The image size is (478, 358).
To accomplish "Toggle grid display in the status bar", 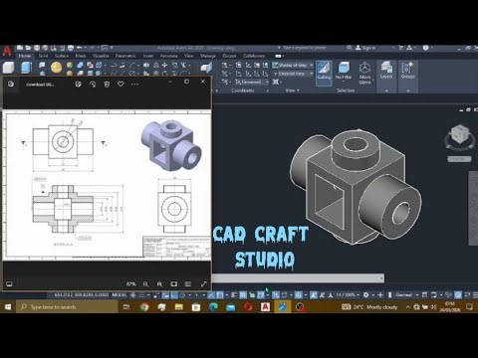I will 133,294.
